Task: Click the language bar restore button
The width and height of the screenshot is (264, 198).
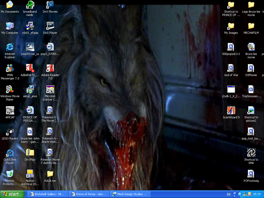Action: [235, 193]
